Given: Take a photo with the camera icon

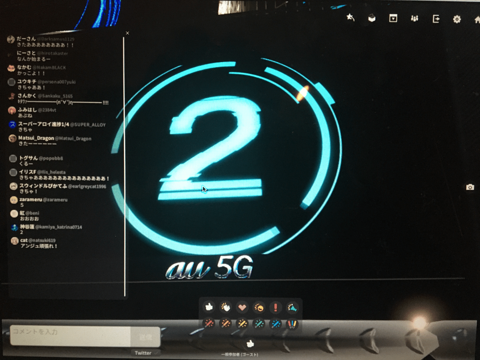Looking at the screenshot, I should click(470, 187).
